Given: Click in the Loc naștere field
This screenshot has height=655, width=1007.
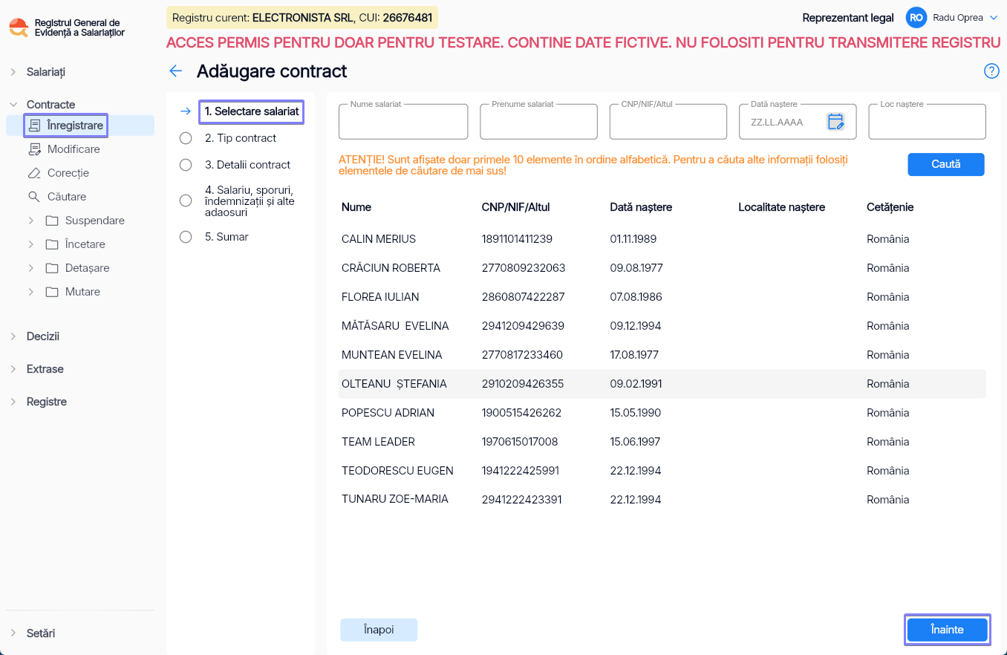Looking at the screenshot, I should tap(927, 122).
